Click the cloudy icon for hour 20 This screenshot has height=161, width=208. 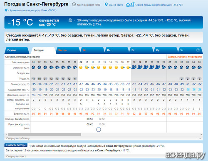146,67
